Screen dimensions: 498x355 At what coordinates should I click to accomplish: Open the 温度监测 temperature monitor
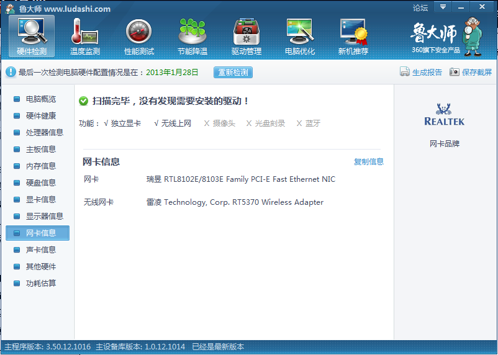pyautogui.click(x=85, y=36)
